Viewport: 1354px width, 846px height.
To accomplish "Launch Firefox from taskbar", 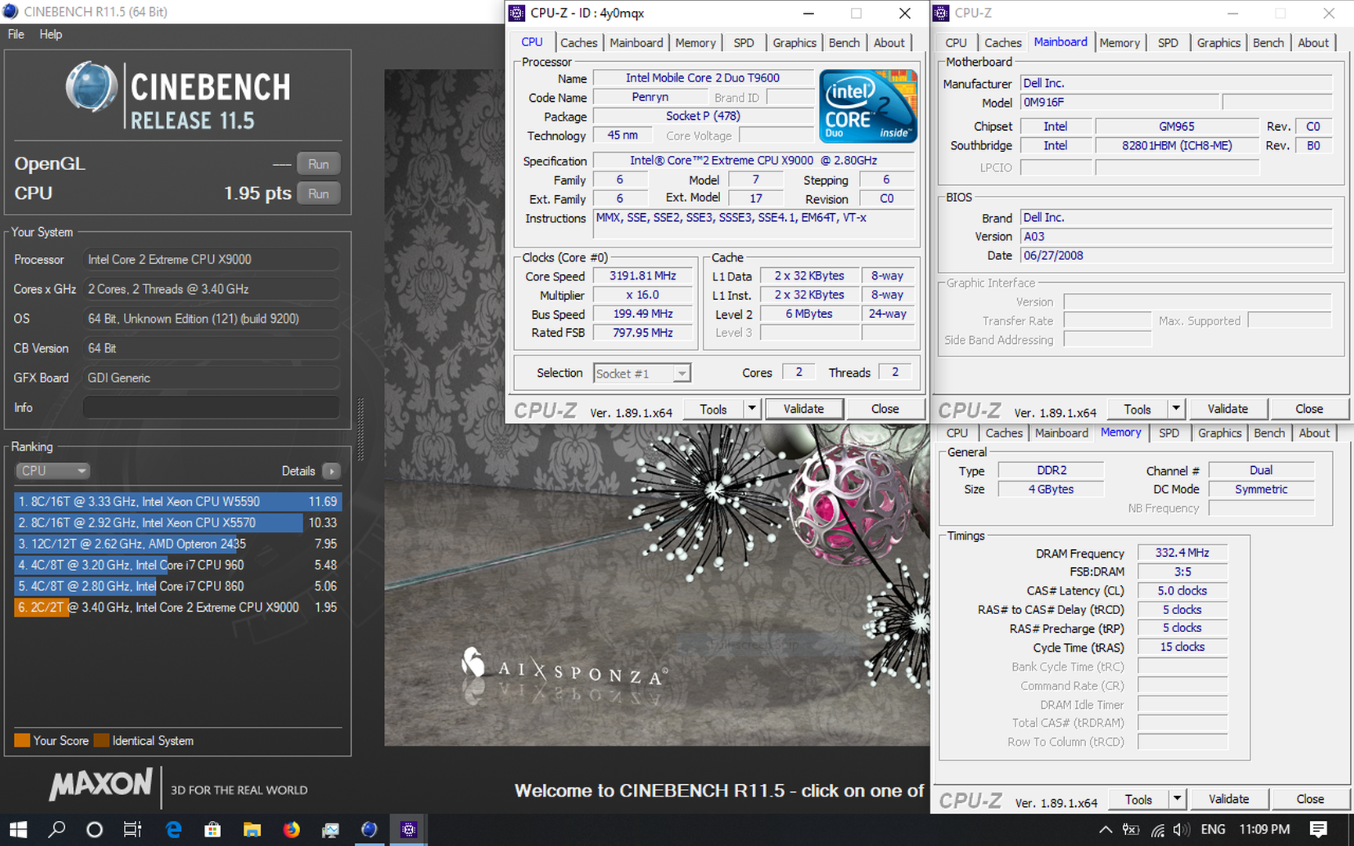I will click(291, 830).
